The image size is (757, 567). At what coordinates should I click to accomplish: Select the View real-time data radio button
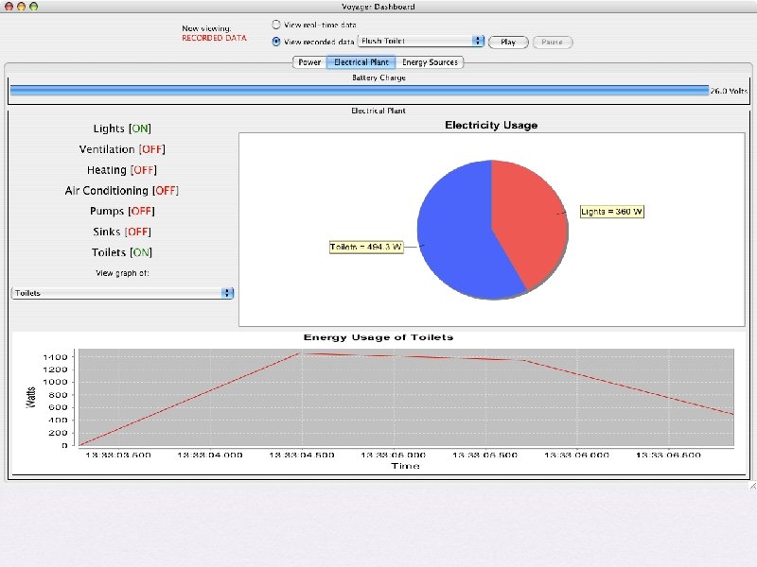coord(276,25)
